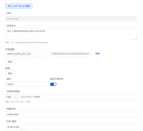Click the 启动命令 field label
The image size is (143, 131).
tap(11, 26)
